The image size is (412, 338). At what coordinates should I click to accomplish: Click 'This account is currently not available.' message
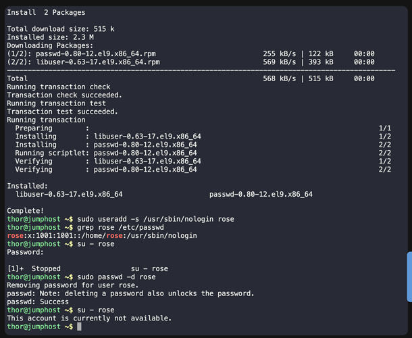[89, 318]
